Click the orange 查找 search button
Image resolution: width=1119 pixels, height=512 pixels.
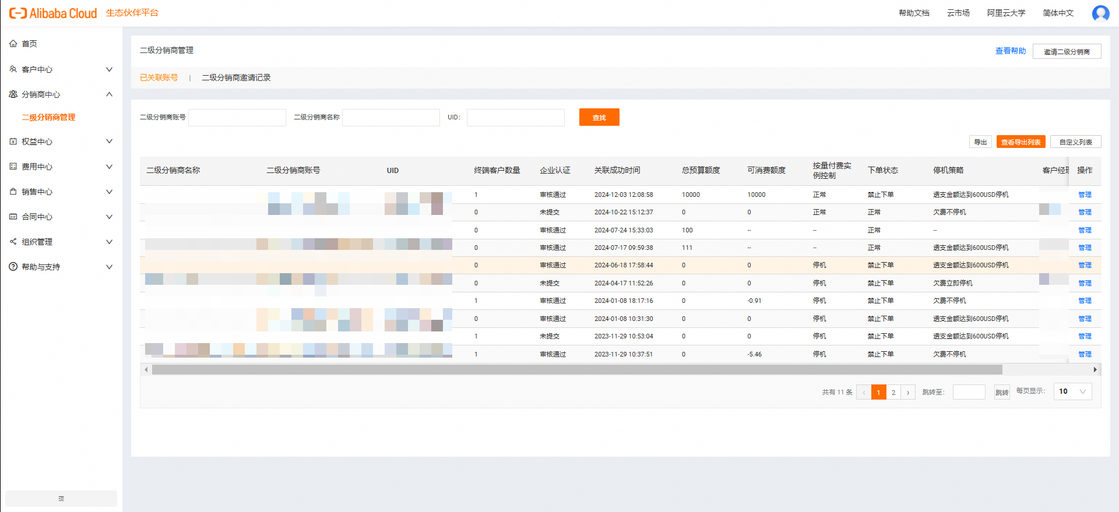pos(599,117)
